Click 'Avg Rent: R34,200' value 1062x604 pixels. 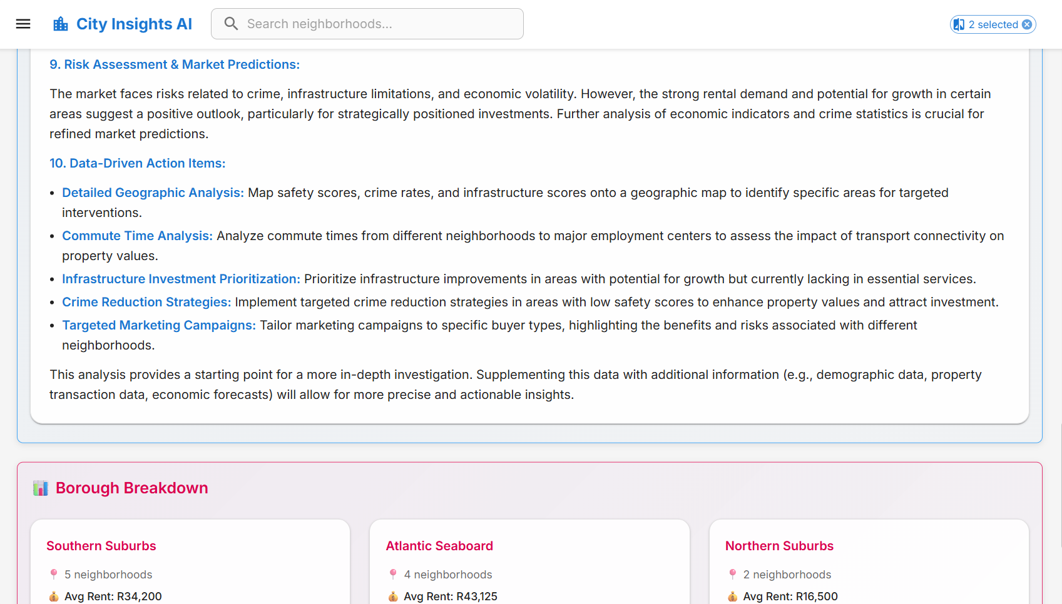[x=113, y=596]
